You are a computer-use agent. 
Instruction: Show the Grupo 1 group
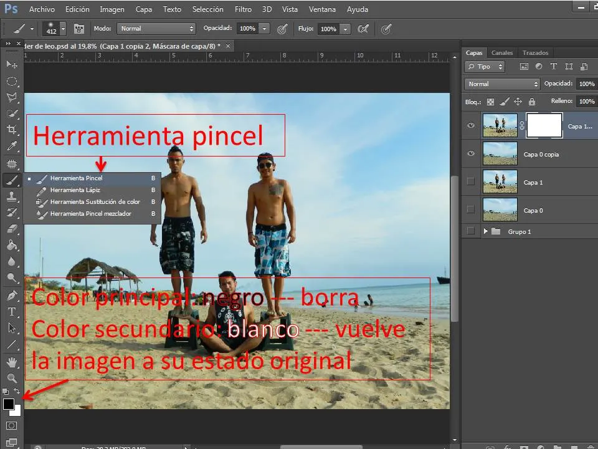pyautogui.click(x=471, y=231)
